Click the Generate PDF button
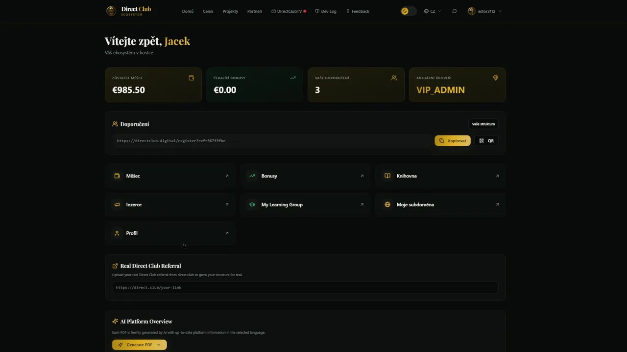This screenshot has width=627, height=352. point(140,345)
